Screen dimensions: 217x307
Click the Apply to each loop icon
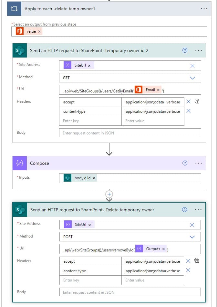(x=14, y=9)
